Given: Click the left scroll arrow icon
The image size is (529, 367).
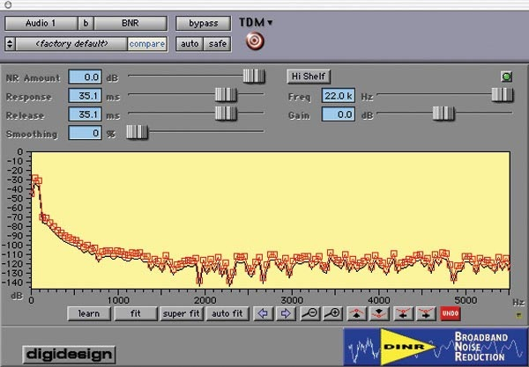Looking at the screenshot, I should click(263, 312).
